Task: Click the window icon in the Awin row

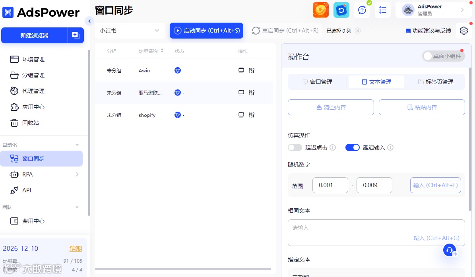Action: 241,70
